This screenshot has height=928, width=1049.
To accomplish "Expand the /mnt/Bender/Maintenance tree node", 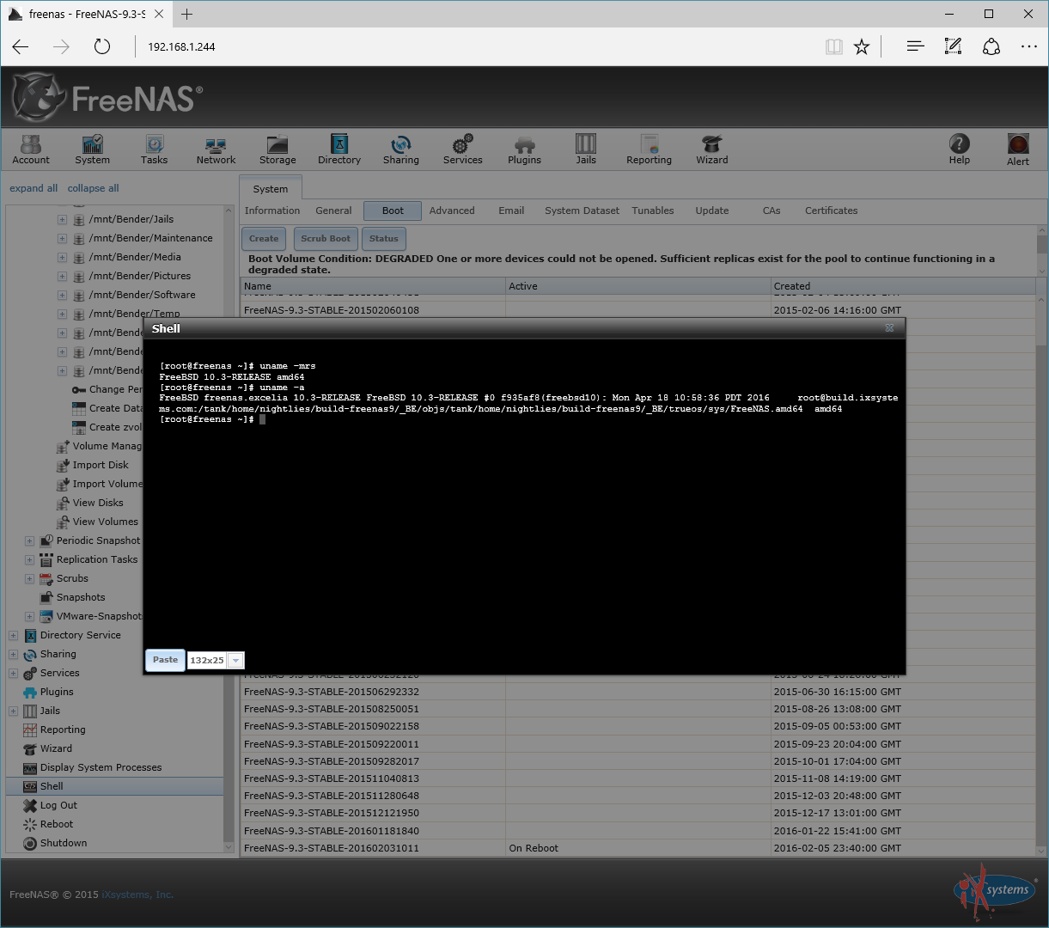I will (x=62, y=238).
